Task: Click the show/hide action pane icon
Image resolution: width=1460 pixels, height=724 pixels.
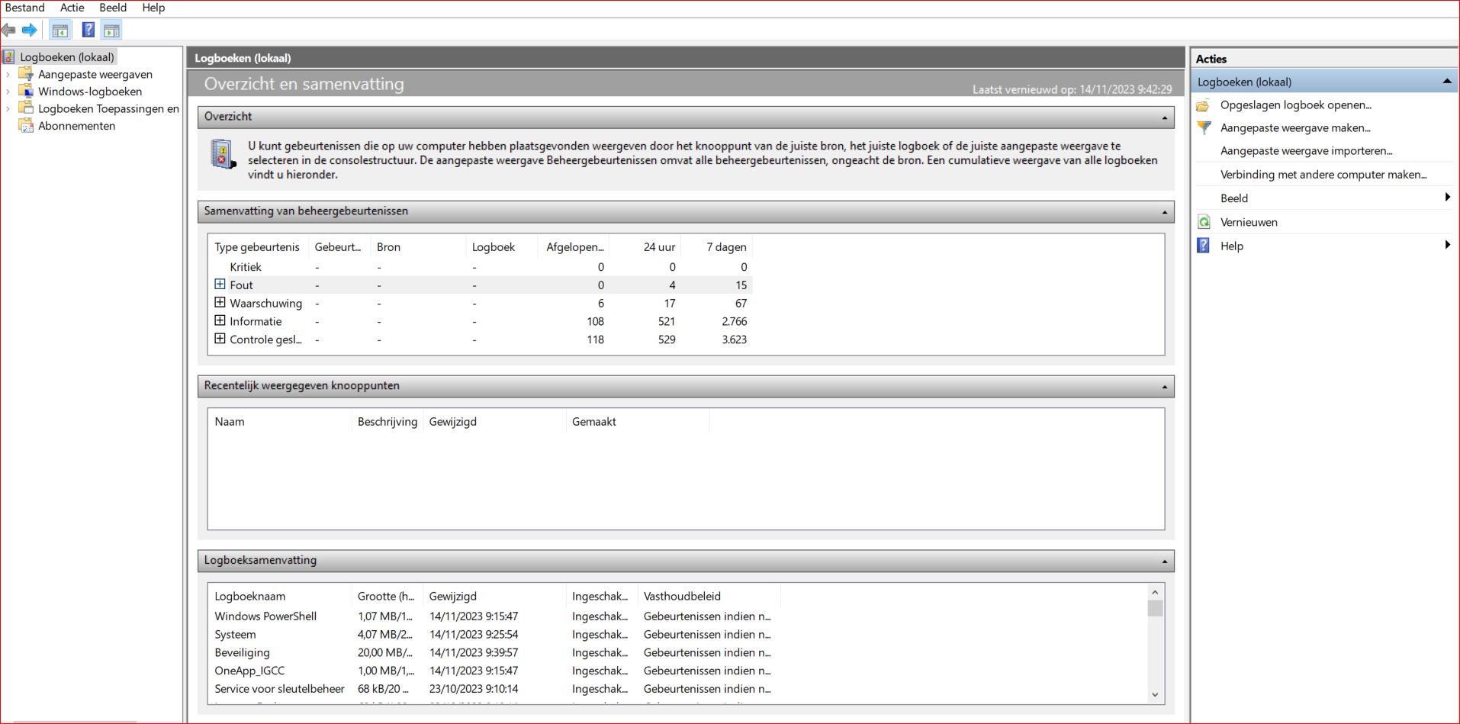Action: point(111,31)
